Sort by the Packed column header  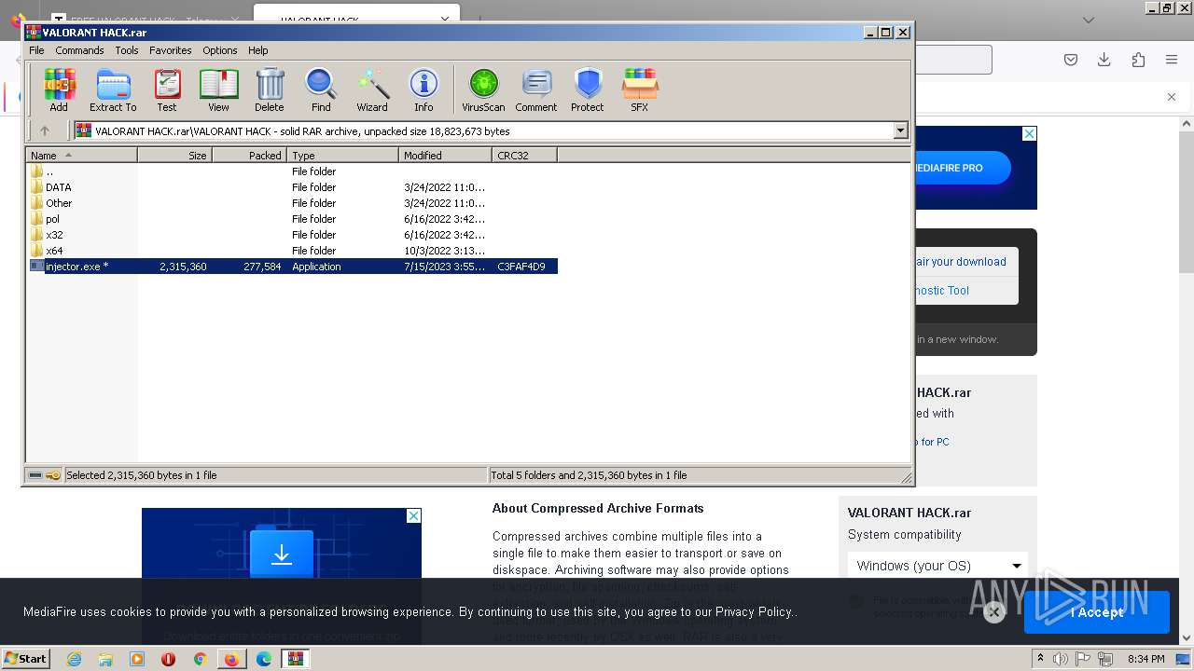[250, 156]
